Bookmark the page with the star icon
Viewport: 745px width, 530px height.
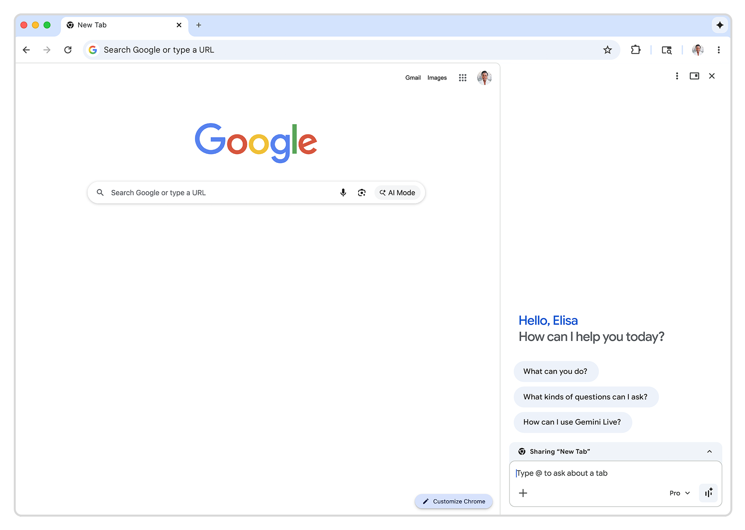point(608,50)
